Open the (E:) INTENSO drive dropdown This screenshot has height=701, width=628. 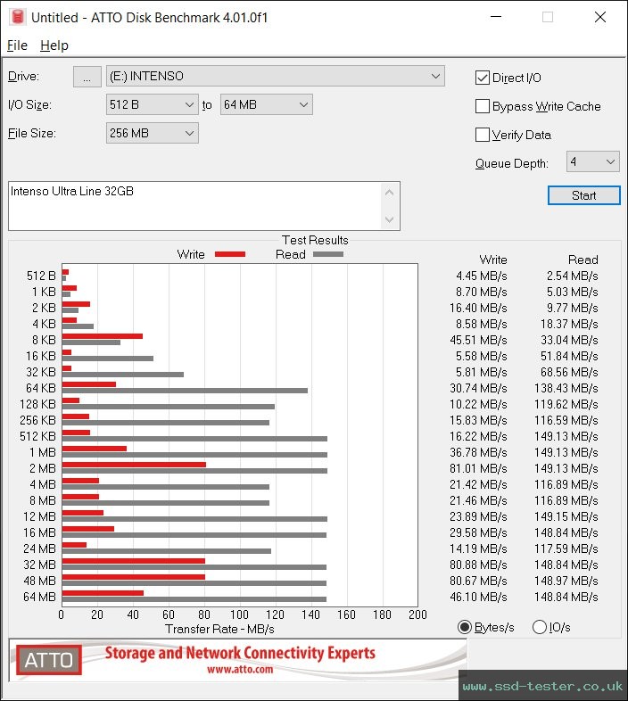pos(276,77)
